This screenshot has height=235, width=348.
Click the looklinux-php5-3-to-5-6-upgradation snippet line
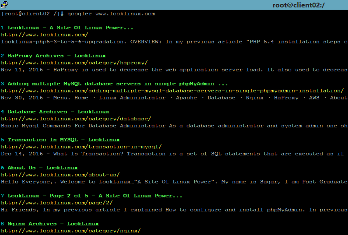[x=174, y=42]
